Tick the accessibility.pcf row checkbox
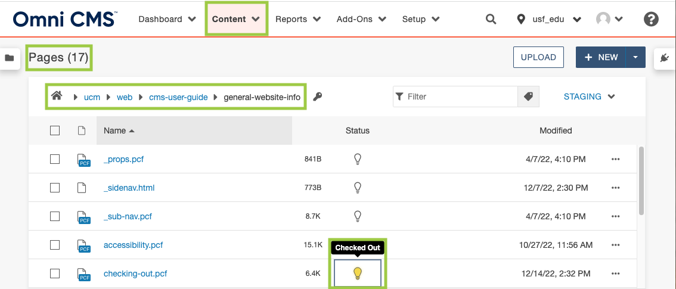676x289 pixels. click(55, 245)
